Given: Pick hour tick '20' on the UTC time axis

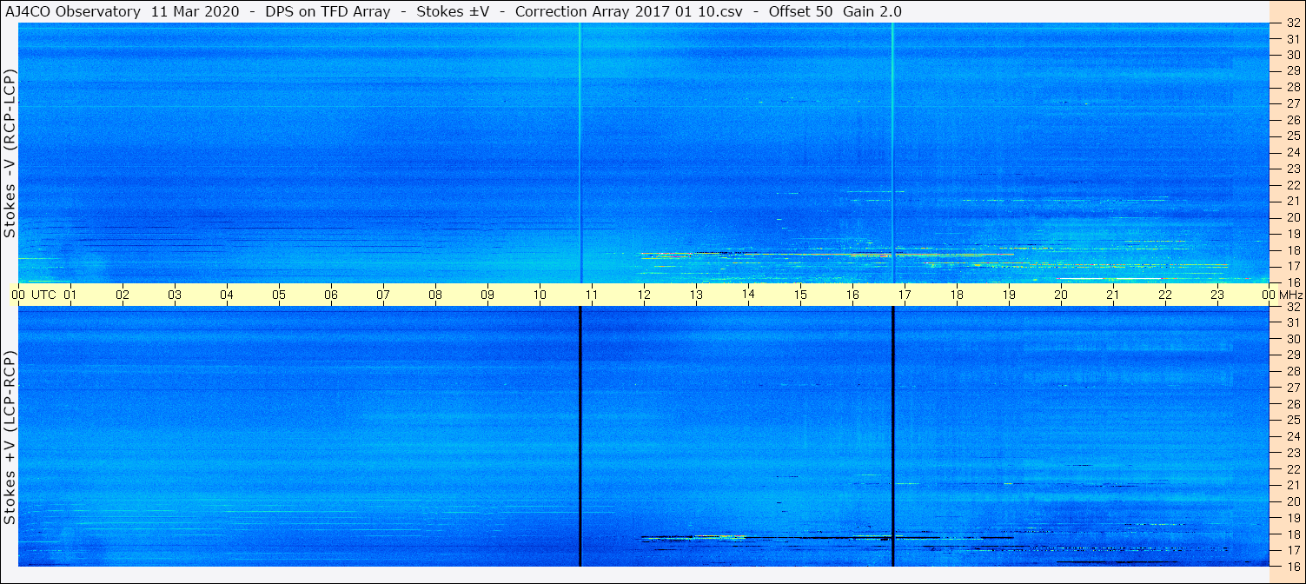Looking at the screenshot, I should coord(1061,295).
